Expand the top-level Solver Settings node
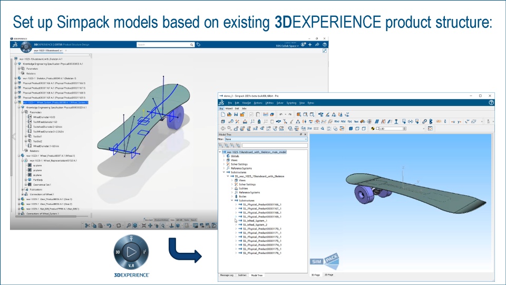The height and width of the screenshot is (285, 506). (224, 164)
